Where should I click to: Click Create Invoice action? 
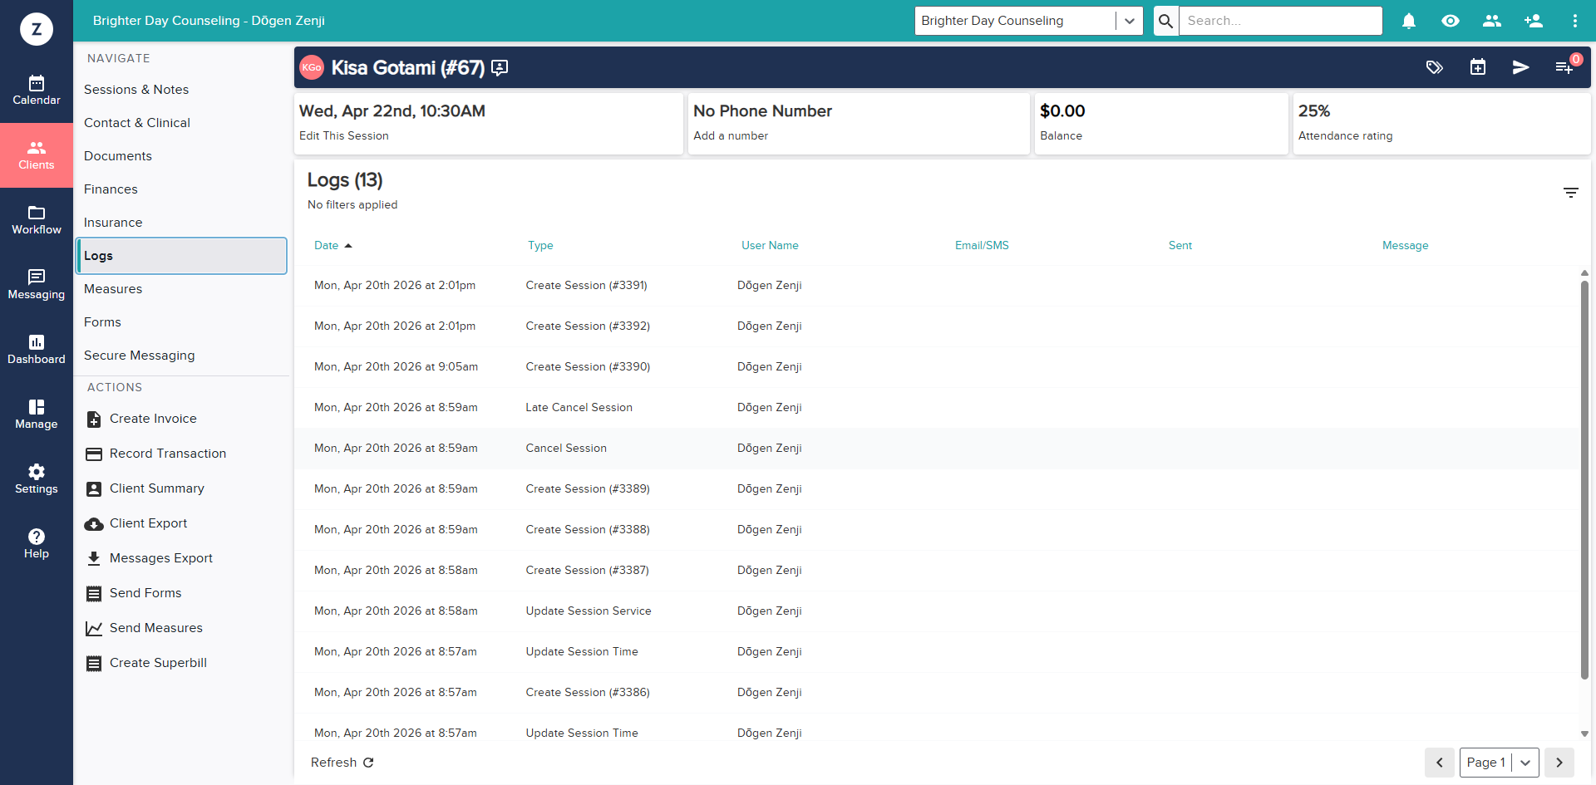[x=141, y=419]
